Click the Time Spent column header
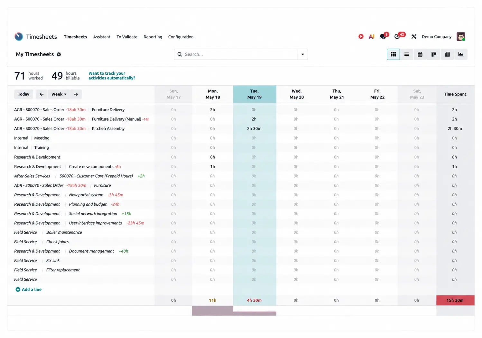Image resolution: width=482 pixels, height=338 pixels. 455,94
